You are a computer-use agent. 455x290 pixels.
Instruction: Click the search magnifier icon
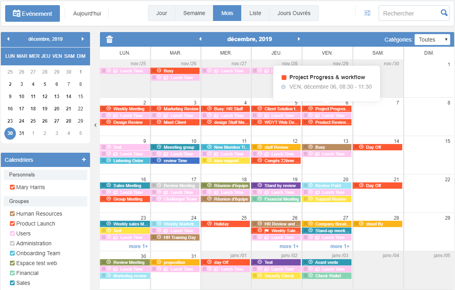tap(444, 13)
